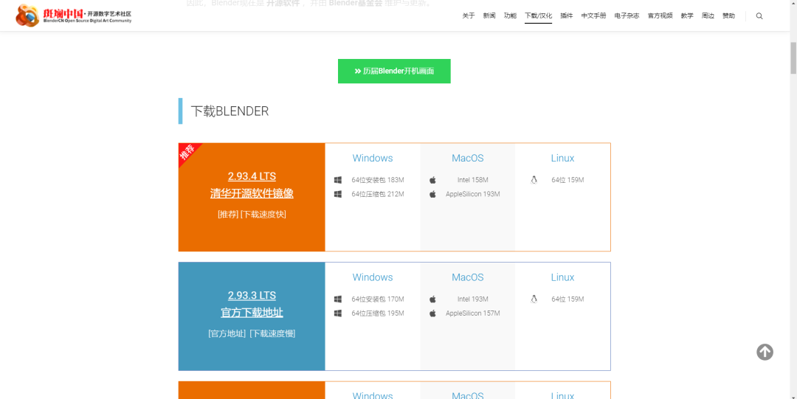
Task: Open the 电子杂志 menu item
Action: 627,15
